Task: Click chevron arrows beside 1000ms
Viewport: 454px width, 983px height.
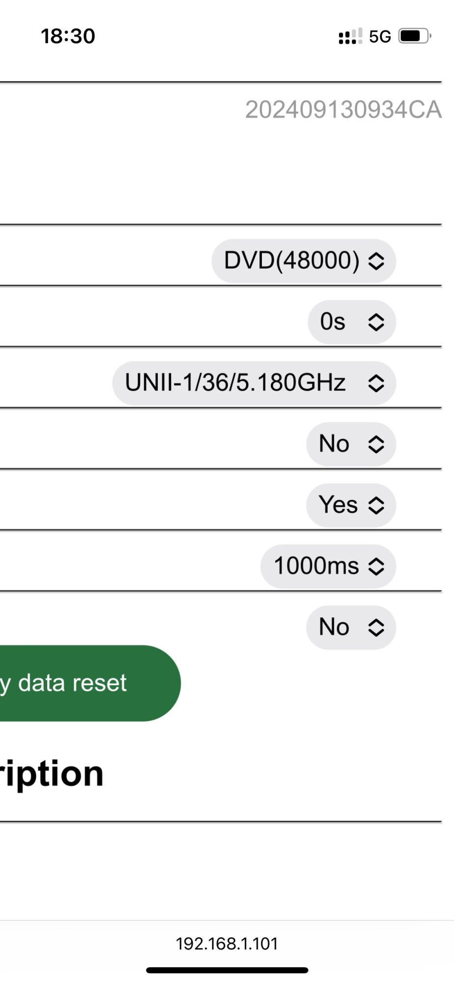Action: tap(376, 566)
